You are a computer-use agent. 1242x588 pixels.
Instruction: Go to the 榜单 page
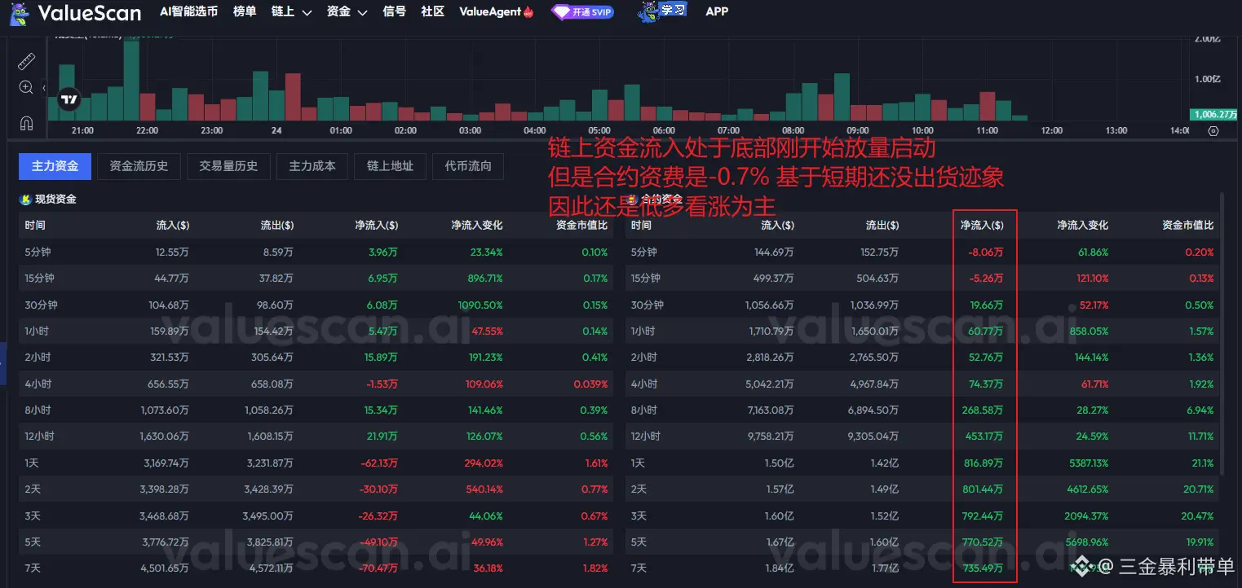pyautogui.click(x=245, y=11)
